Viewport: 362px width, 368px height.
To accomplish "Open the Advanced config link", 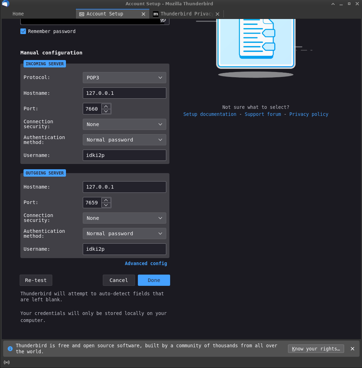I will [x=146, y=263].
